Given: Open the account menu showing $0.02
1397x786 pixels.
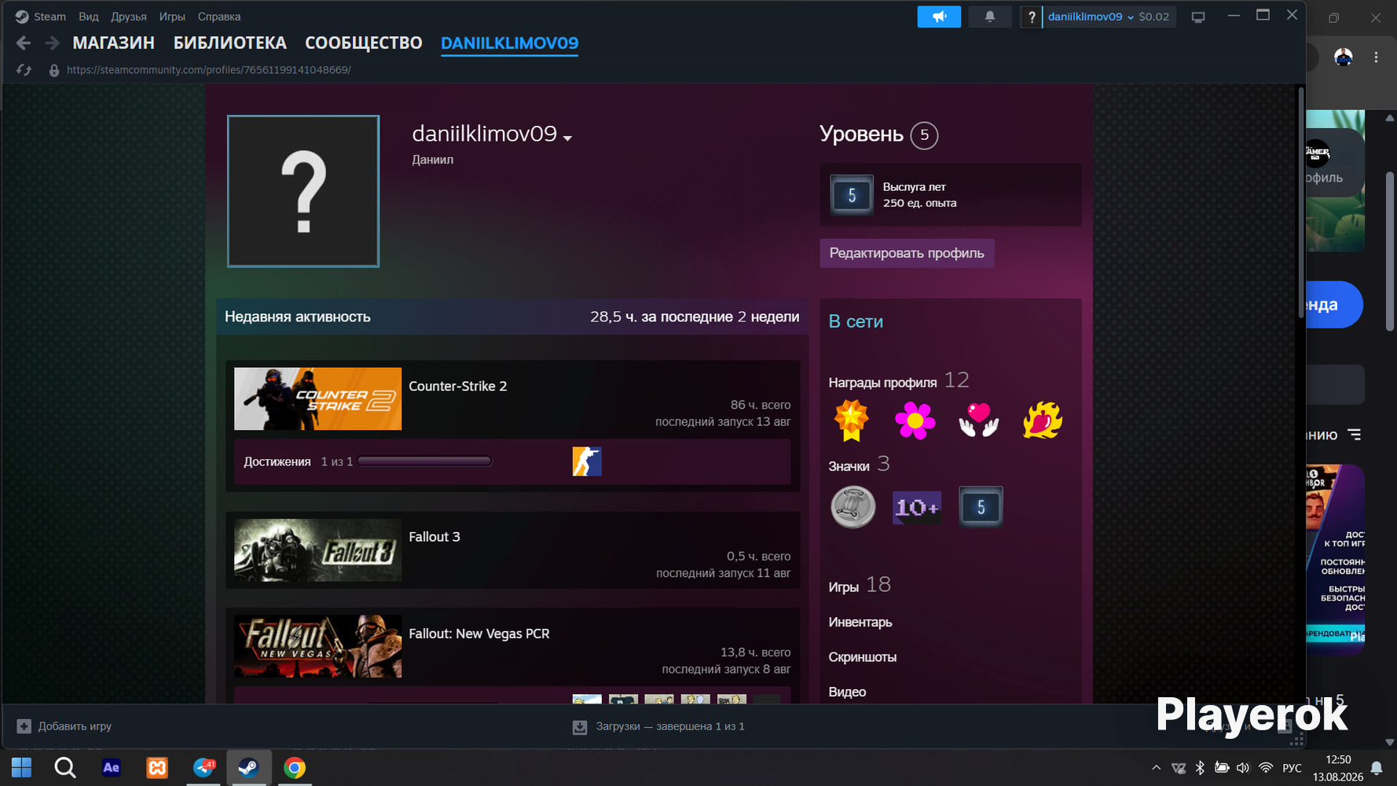Looking at the screenshot, I should pos(1109,17).
